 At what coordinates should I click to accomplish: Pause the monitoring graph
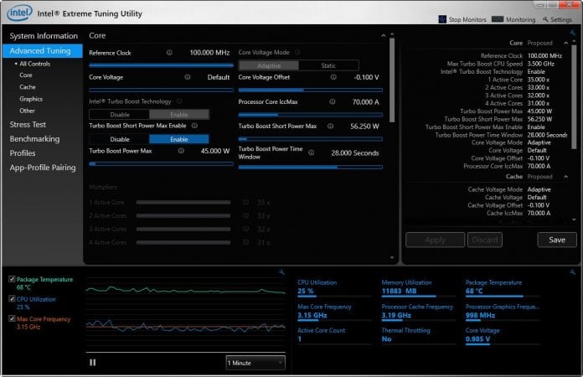93,362
